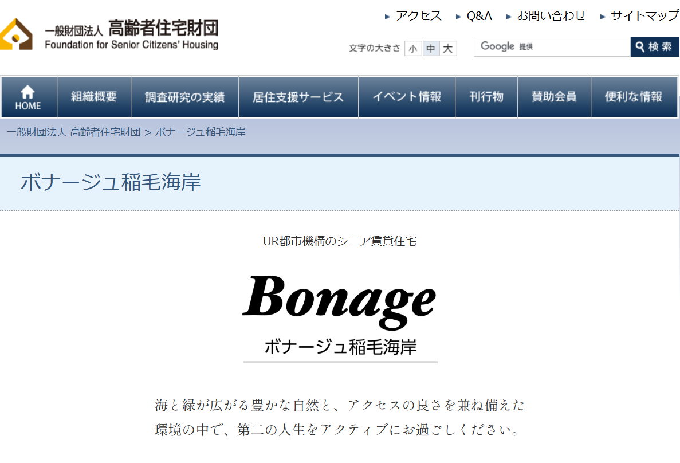Open the 居住支援サービス menu
The width and height of the screenshot is (680, 463).
coord(298,97)
